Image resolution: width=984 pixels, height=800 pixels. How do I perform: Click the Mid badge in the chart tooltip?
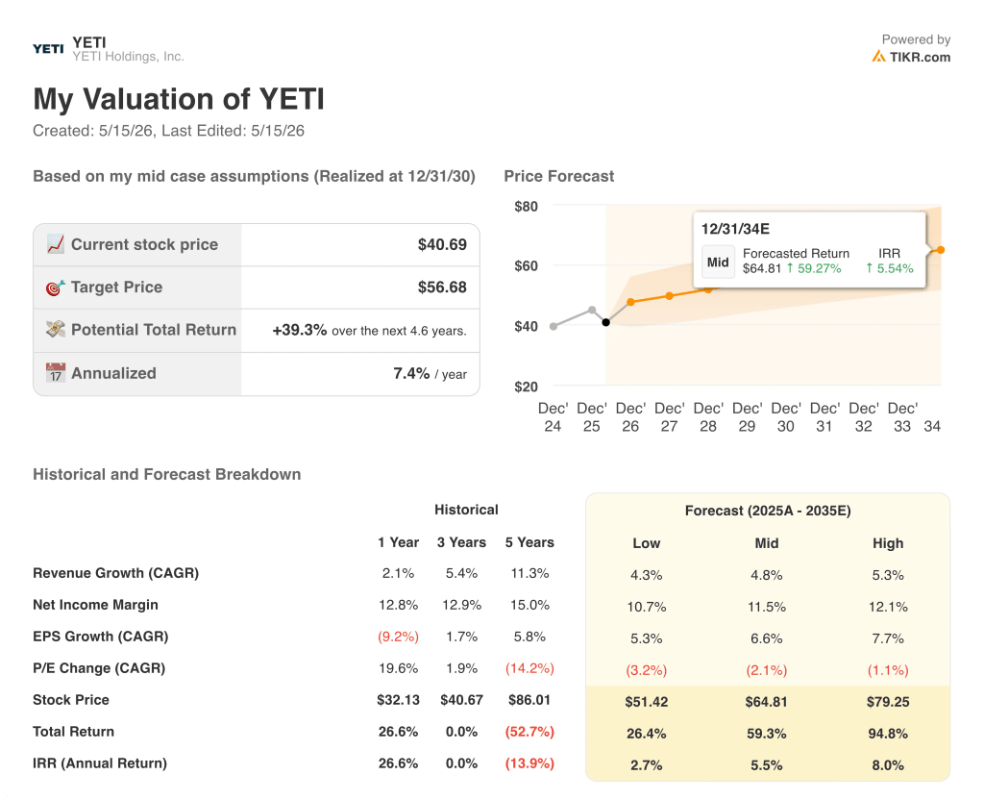coord(718,262)
